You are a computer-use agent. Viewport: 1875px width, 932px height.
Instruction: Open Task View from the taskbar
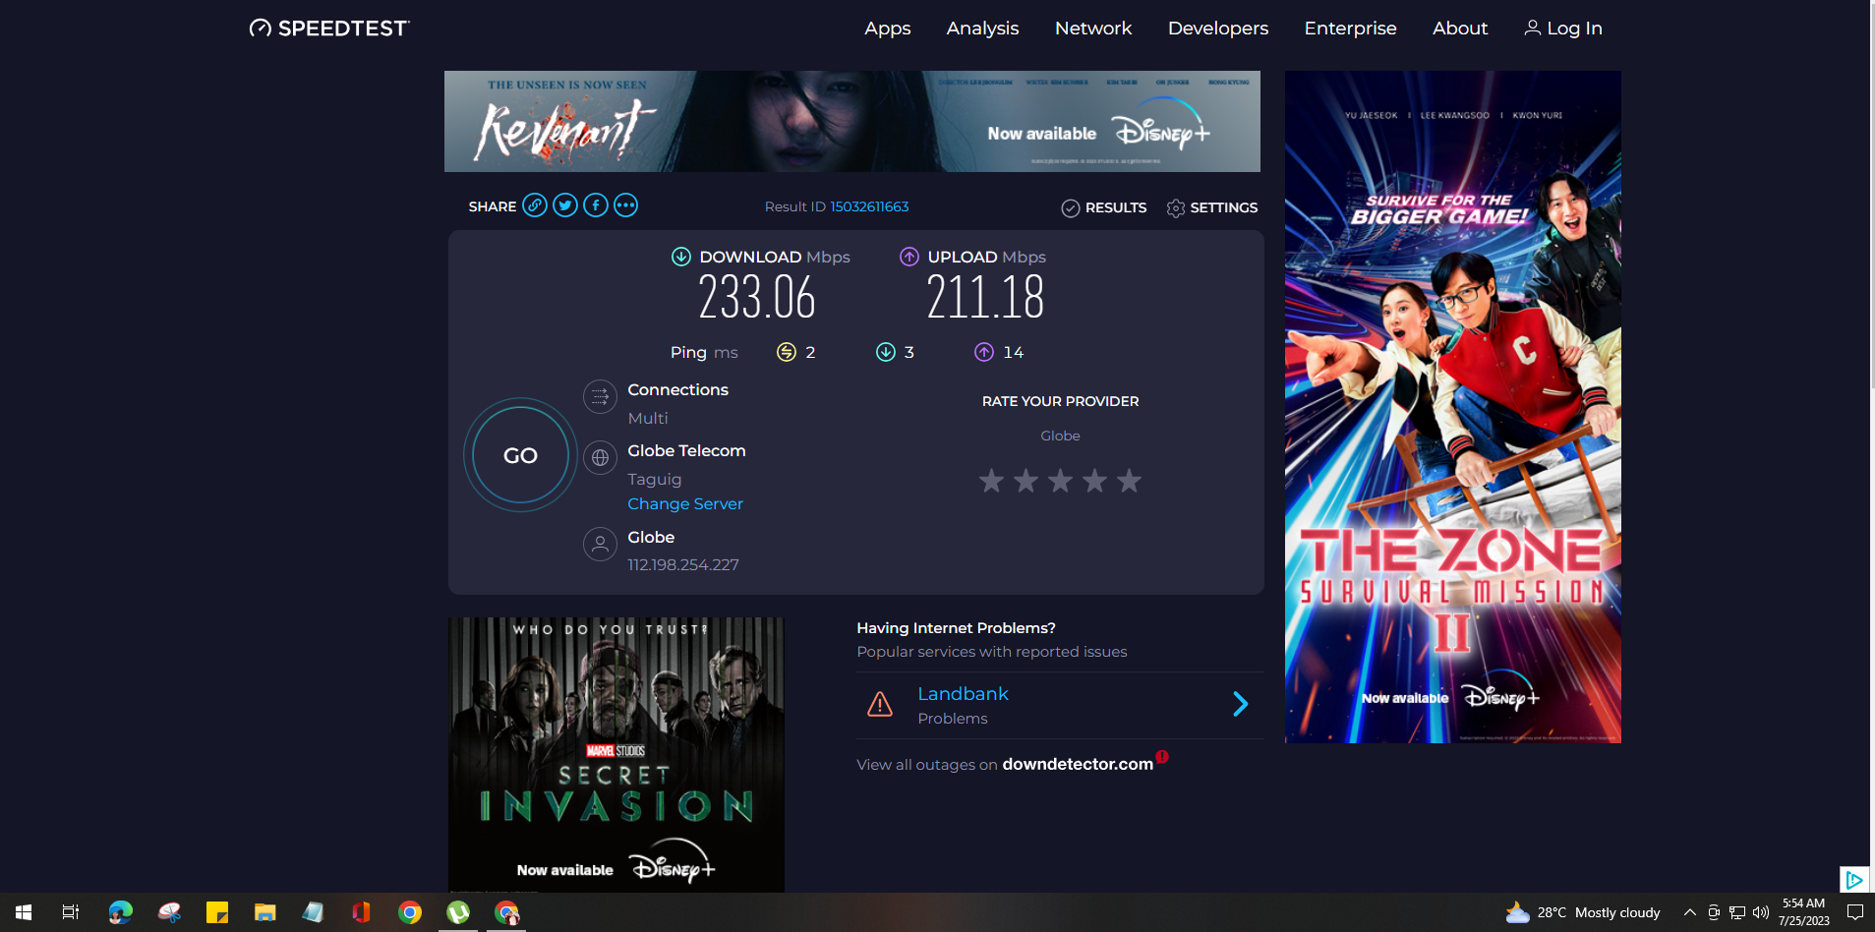[71, 912]
